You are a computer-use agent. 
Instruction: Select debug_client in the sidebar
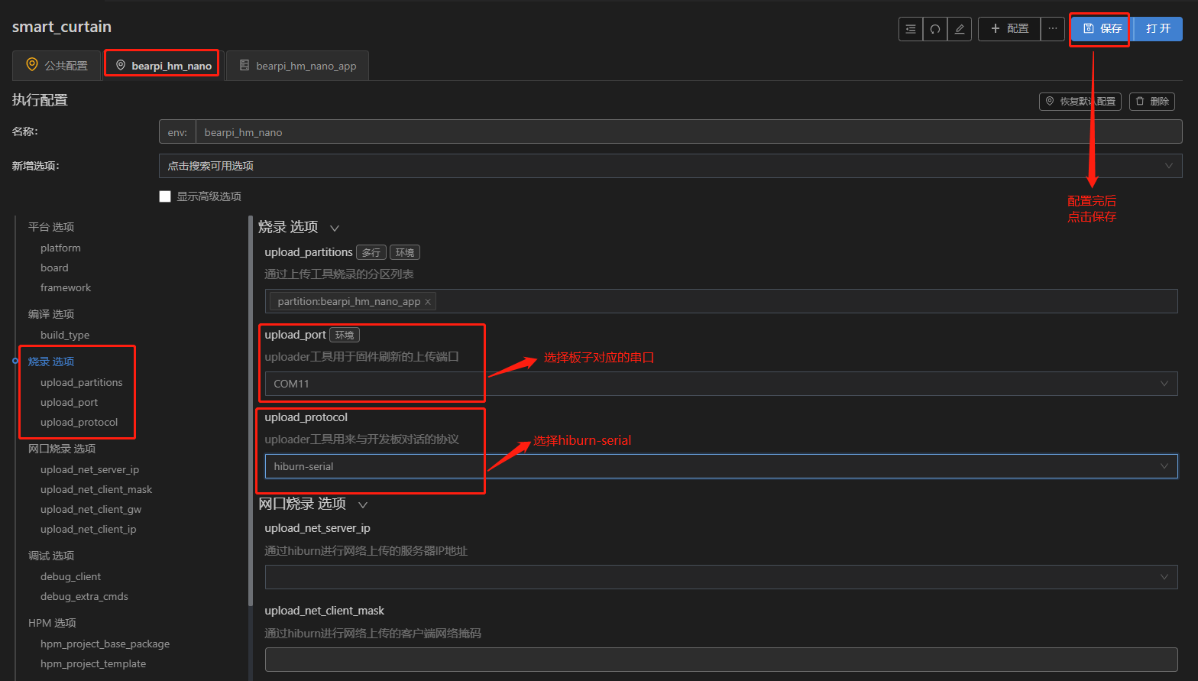click(x=71, y=577)
